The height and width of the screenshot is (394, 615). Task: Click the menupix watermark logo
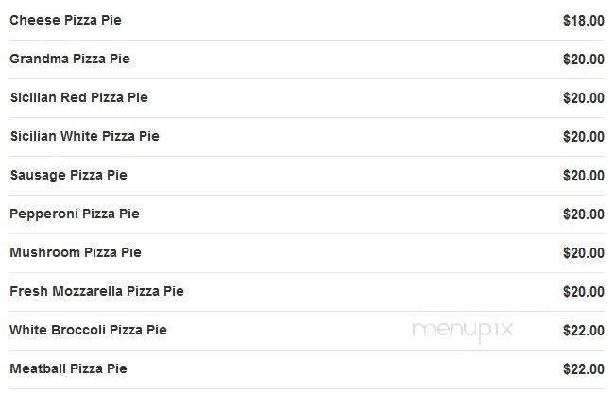click(x=462, y=331)
